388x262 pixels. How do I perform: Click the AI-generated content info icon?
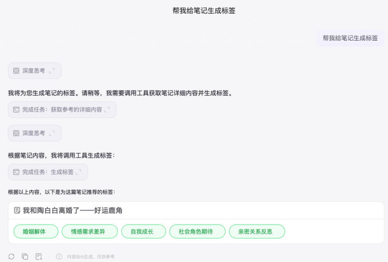(x=59, y=257)
